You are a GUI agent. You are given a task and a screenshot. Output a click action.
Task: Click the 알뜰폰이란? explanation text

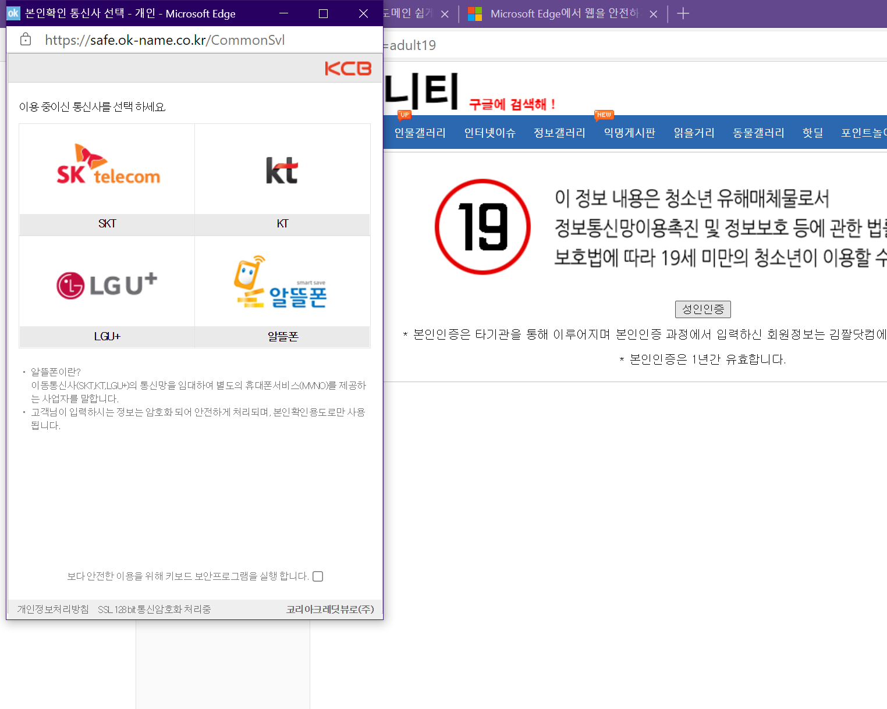56,372
